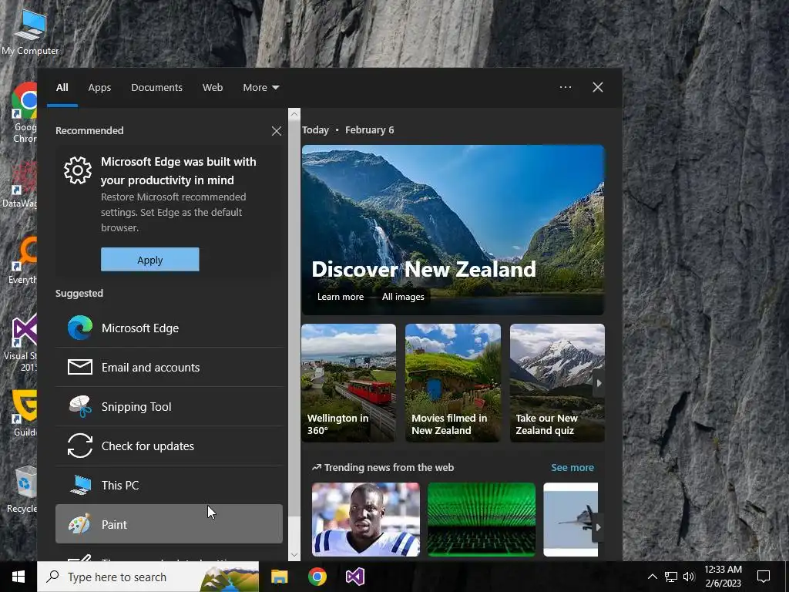Select the DataWag desktop shortcut
Image resolution: width=789 pixels, height=592 pixels.
(x=20, y=185)
